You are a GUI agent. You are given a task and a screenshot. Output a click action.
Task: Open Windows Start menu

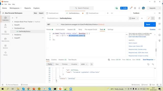point(3,89)
